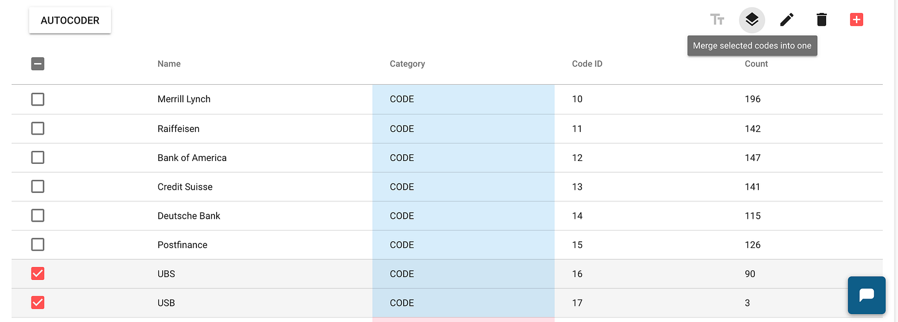Click the Deutsche Bank name cell
The image size is (898, 322).
pos(189,216)
